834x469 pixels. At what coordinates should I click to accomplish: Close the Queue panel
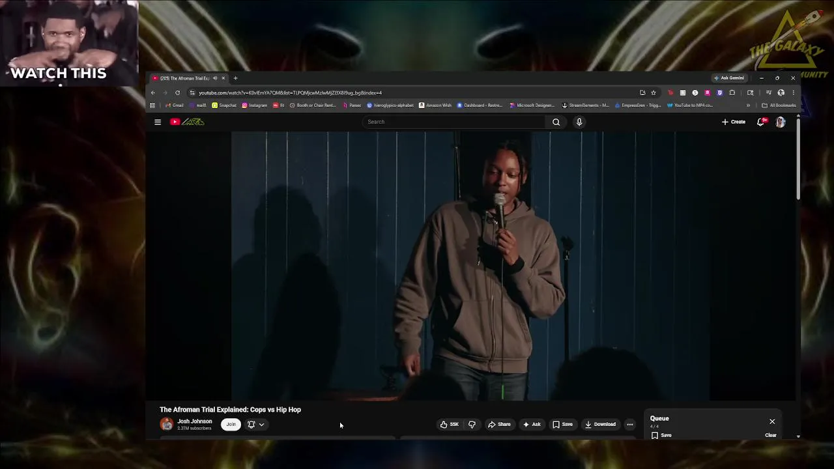(772, 421)
